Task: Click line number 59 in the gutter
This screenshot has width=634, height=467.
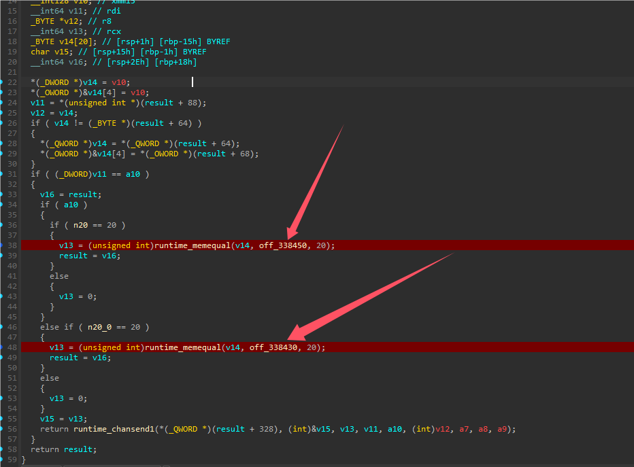Action: 13,460
